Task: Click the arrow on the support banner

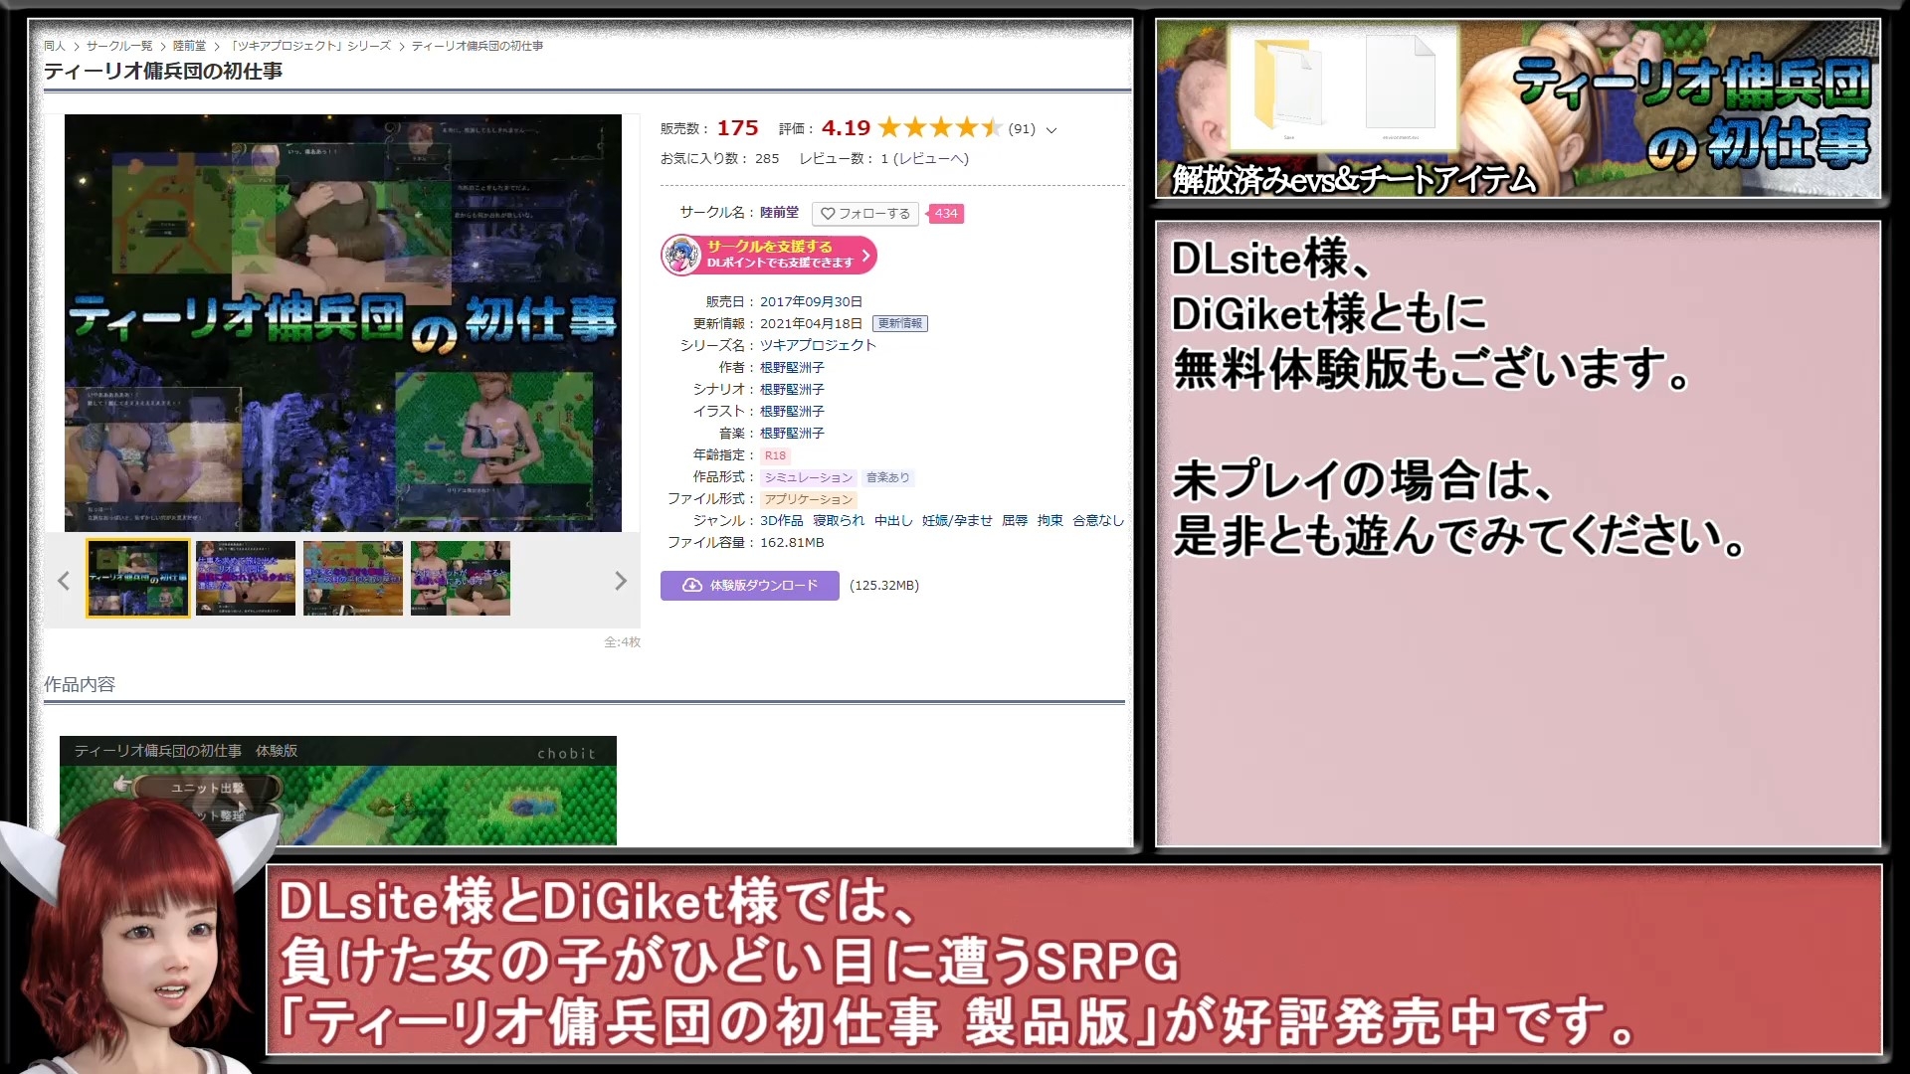Action: pyautogui.click(x=865, y=255)
